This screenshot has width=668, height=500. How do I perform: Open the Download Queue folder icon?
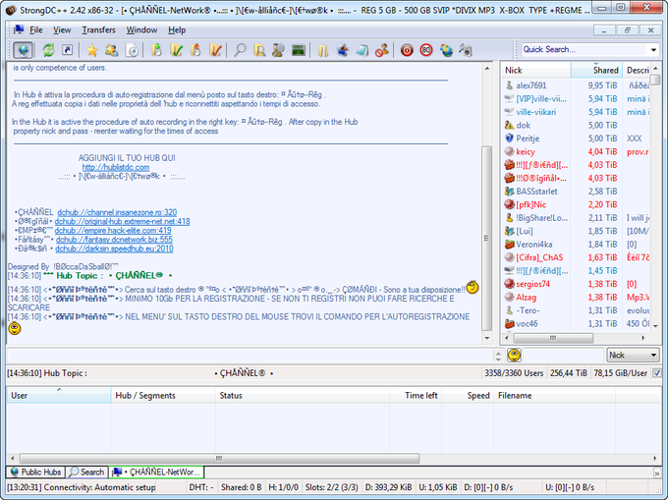pyautogui.click(x=157, y=50)
